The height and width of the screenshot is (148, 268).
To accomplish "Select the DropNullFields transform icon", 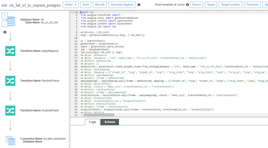I will point(10,110).
